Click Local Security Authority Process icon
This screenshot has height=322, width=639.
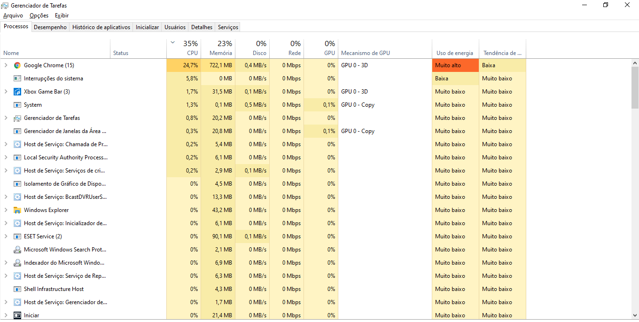(x=17, y=157)
